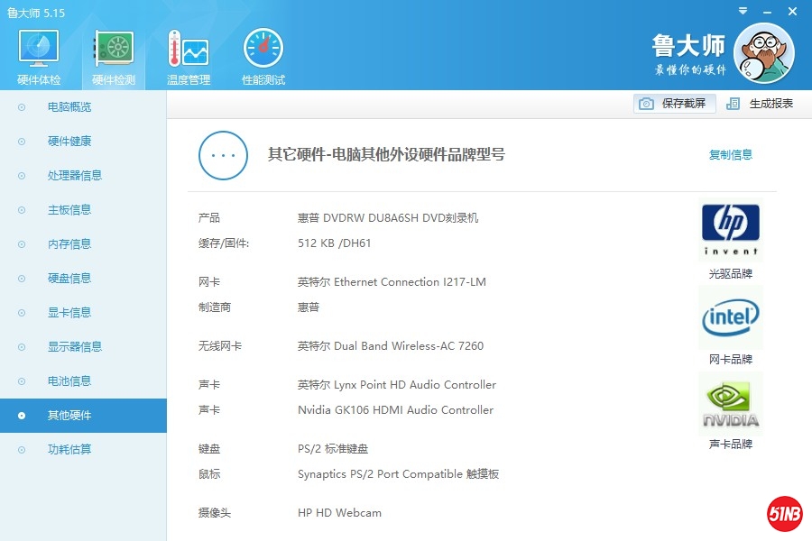Open the title bar dropdown menu arrow
This screenshot has width=812, height=541.
pos(742,12)
